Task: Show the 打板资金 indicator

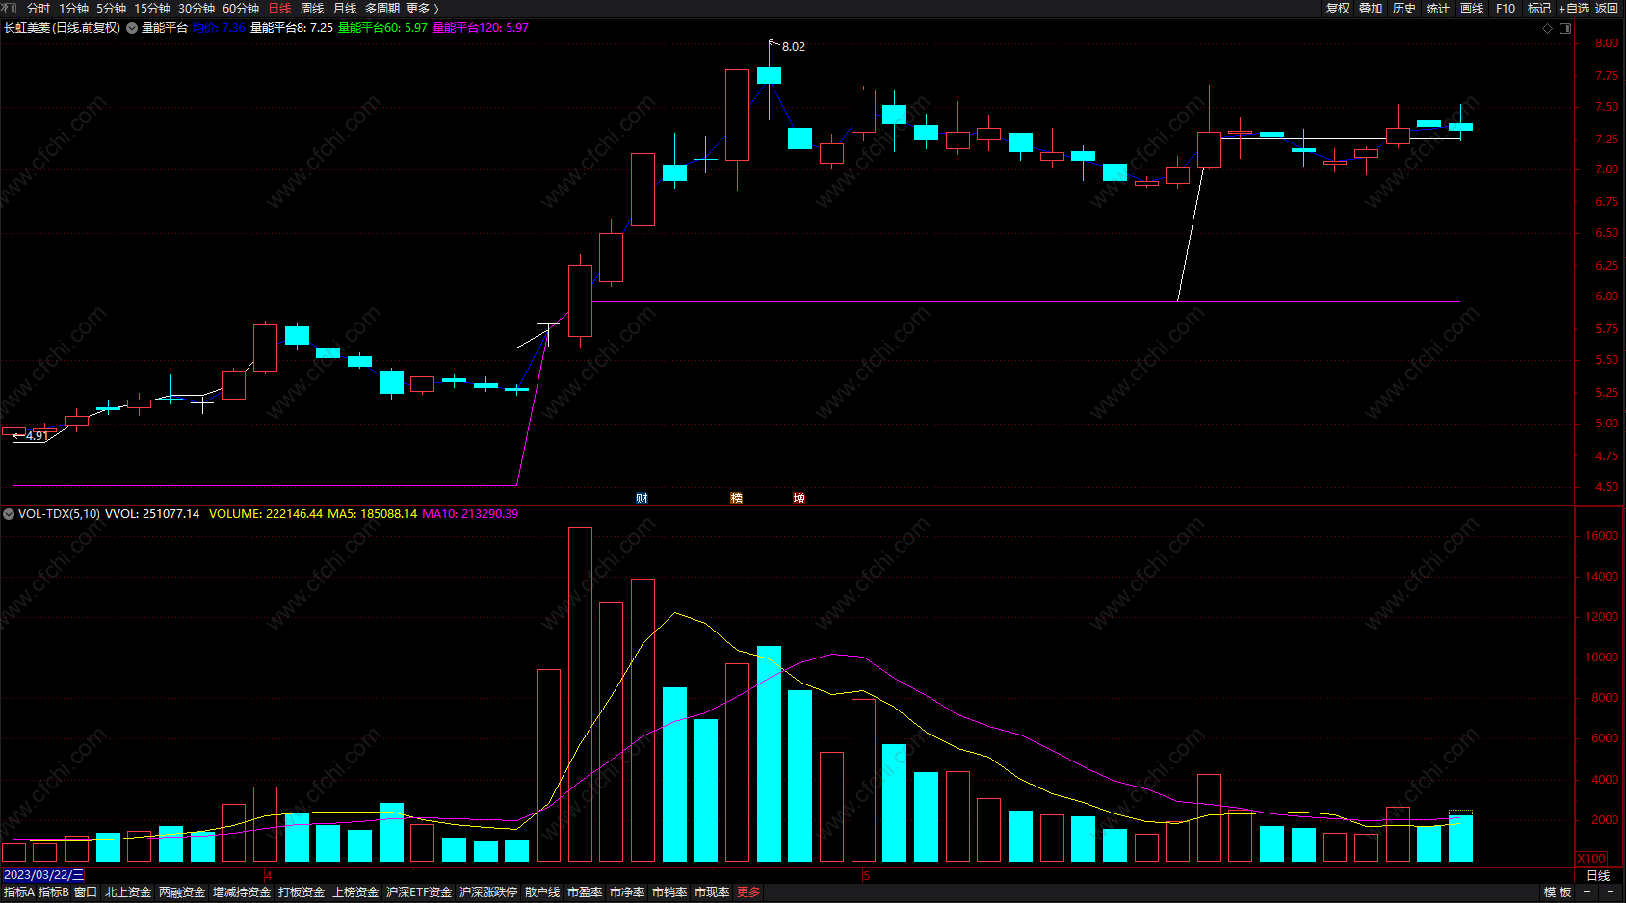Action: pyautogui.click(x=302, y=892)
